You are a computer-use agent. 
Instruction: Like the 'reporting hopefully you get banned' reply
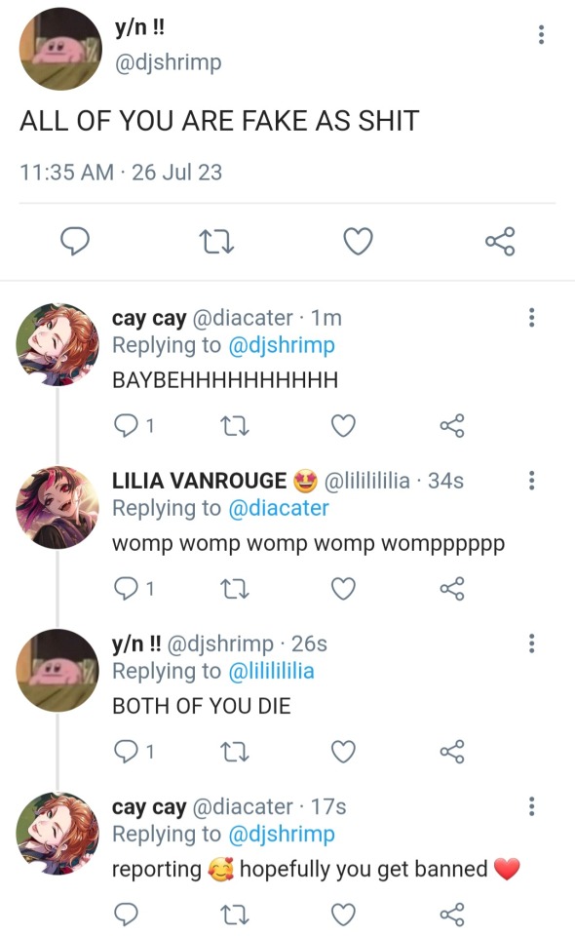point(343,915)
